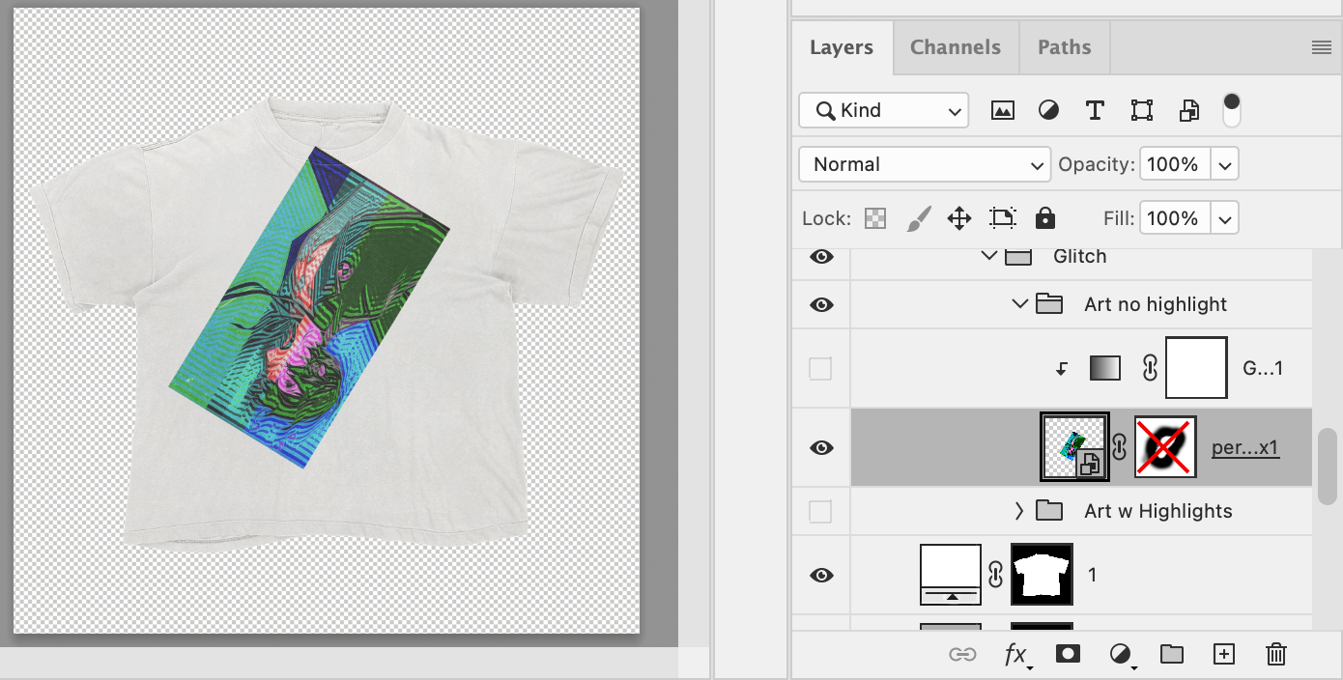Lock artboard nesting icon
1343x680 pixels.
(x=1003, y=218)
